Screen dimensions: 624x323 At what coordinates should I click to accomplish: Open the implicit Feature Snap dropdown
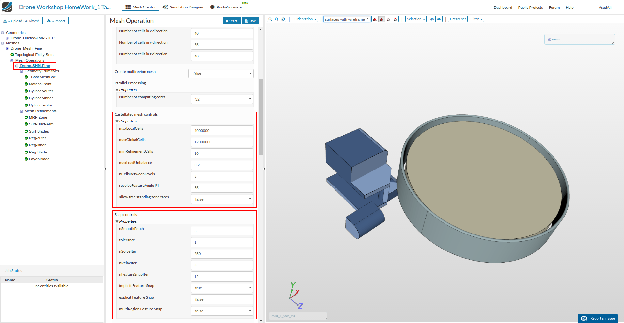(222, 288)
